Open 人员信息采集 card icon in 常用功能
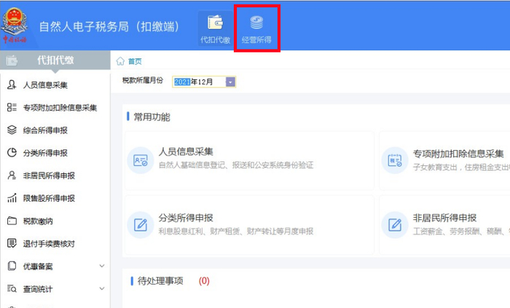510x308 pixels. click(x=141, y=160)
